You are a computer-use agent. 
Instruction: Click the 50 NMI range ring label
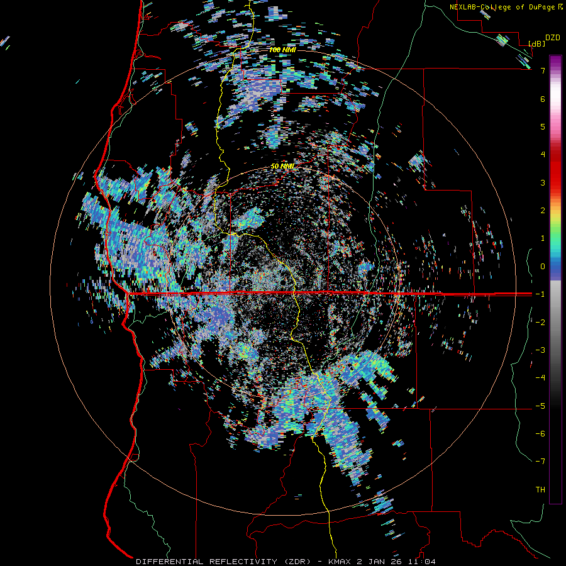282,167
